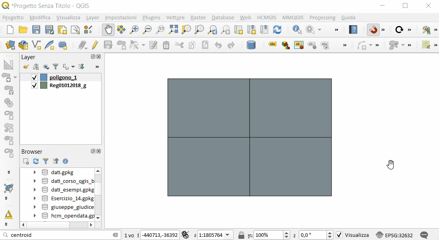Click Zoom Full extent icon

(x=173, y=30)
